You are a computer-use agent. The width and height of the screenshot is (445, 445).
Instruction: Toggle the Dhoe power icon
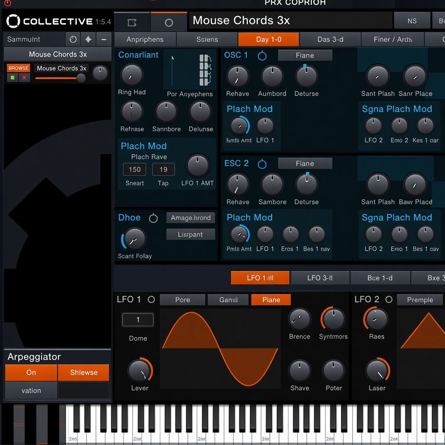pos(153,218)
